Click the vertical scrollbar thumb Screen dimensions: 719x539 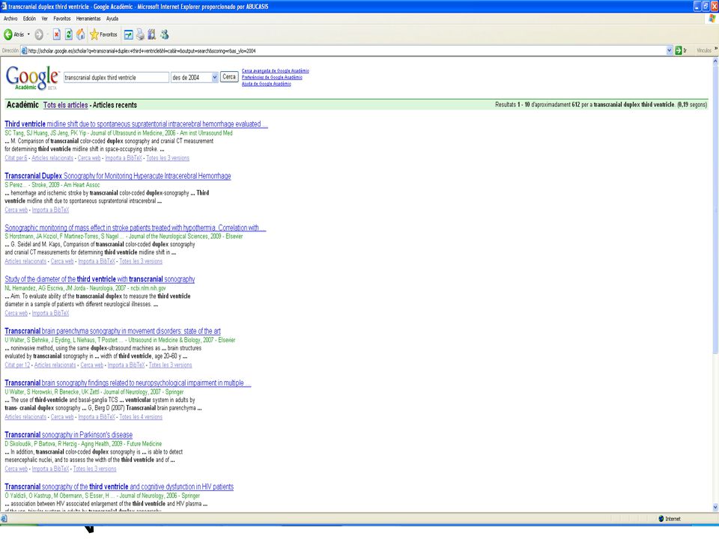(x=715, y=210)
